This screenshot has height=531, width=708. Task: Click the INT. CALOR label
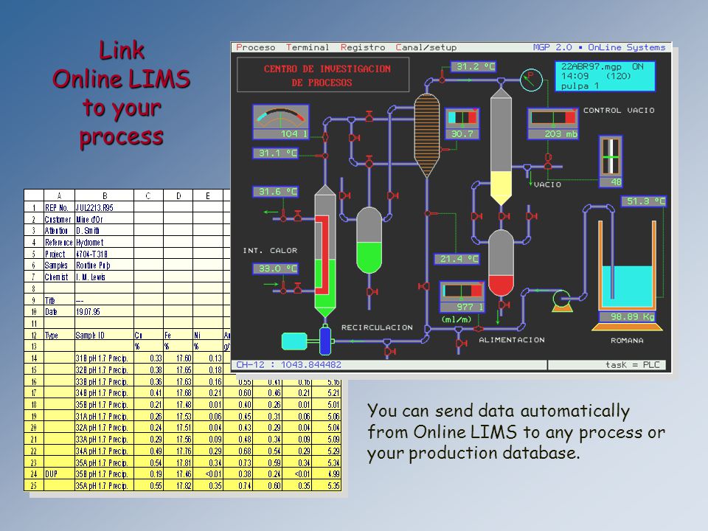click(270, 251)
